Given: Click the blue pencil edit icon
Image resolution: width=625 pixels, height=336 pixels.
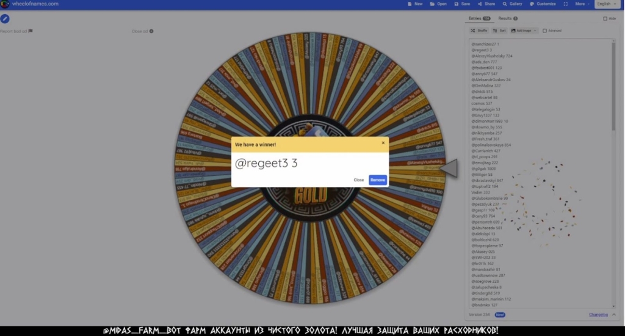Looking at the screenshot, I should click(5, 19).
